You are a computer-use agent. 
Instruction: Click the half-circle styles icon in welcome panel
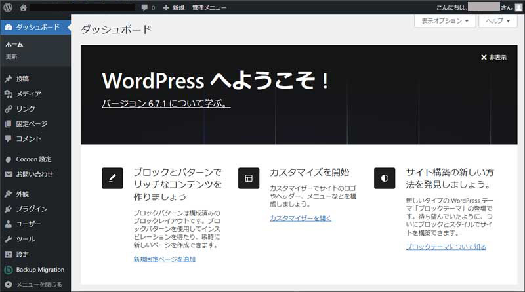[x=385, y=178]
